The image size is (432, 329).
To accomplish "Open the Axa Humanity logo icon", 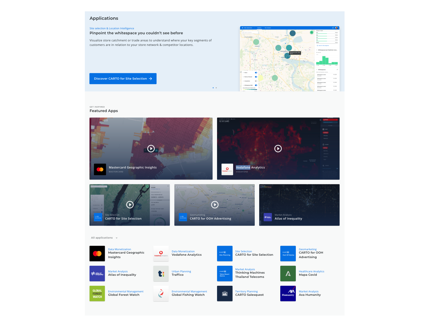I will [288, 294].
